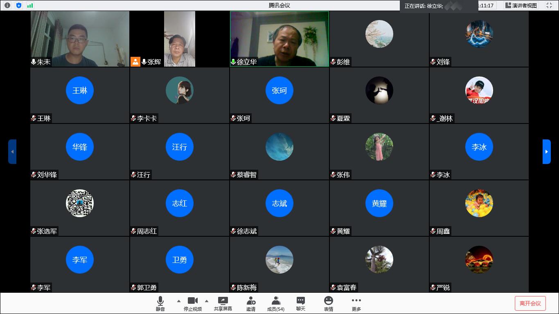Image resolution: width=559 pixels, height=314 pixels.
Task: Open members list 成员(54)
Action: pyautogui.click(x=276, y=304)
